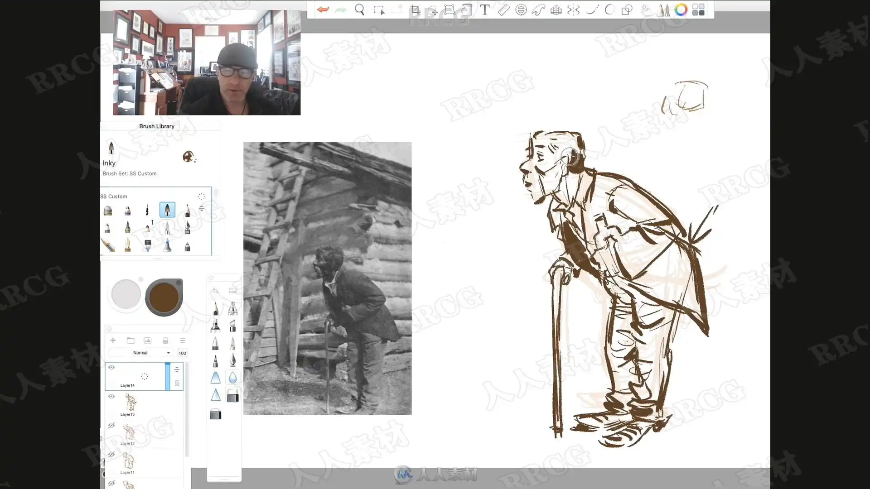The width and height of the screenshot is (870, 489).
Task: Select the Zoom magnifier tool
Action: click(x=359, y=10)
